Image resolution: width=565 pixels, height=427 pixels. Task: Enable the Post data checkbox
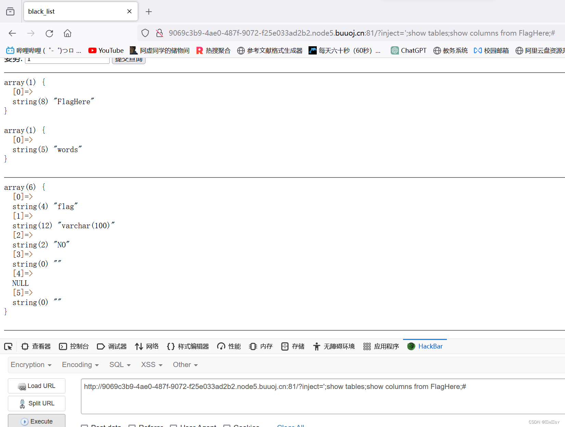pos(85,425)
